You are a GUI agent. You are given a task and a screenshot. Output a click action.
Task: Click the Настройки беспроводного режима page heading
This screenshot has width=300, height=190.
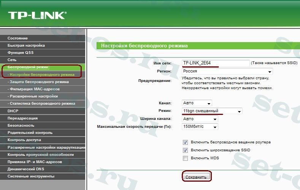click(144, 46)
